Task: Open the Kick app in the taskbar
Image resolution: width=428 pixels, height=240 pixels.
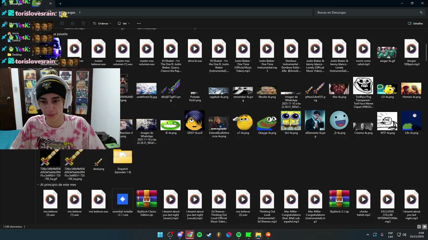Action: click(248, 235)
